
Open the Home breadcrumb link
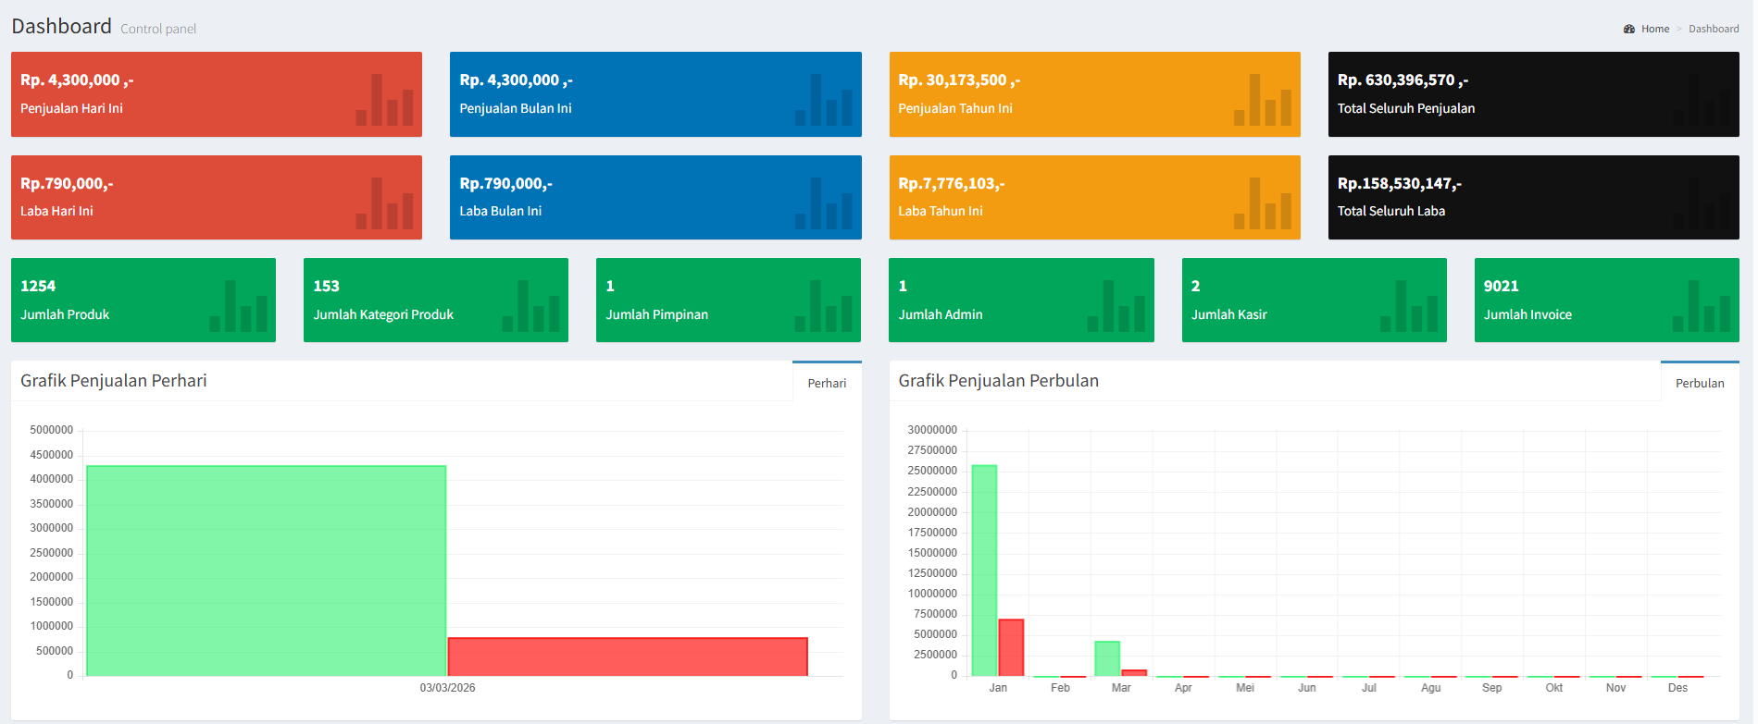pos(1655,29)
